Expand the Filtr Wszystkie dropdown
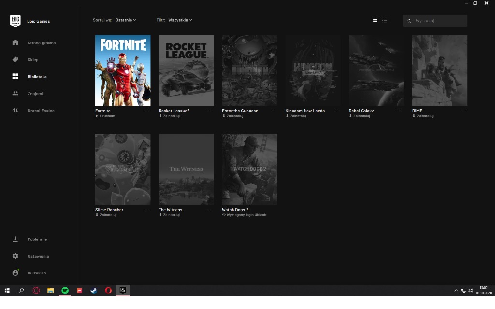The image size is (495, 309). click(180, 20)
